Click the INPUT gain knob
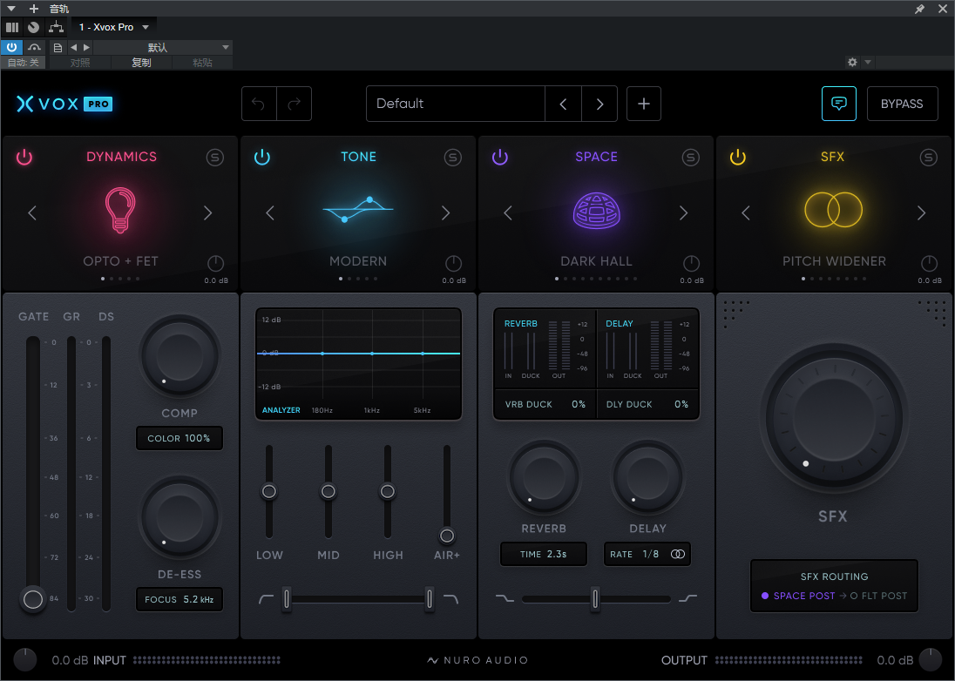The width and height of the screenshot is (955, 681). pyautogui.click(x=25, y=660)
